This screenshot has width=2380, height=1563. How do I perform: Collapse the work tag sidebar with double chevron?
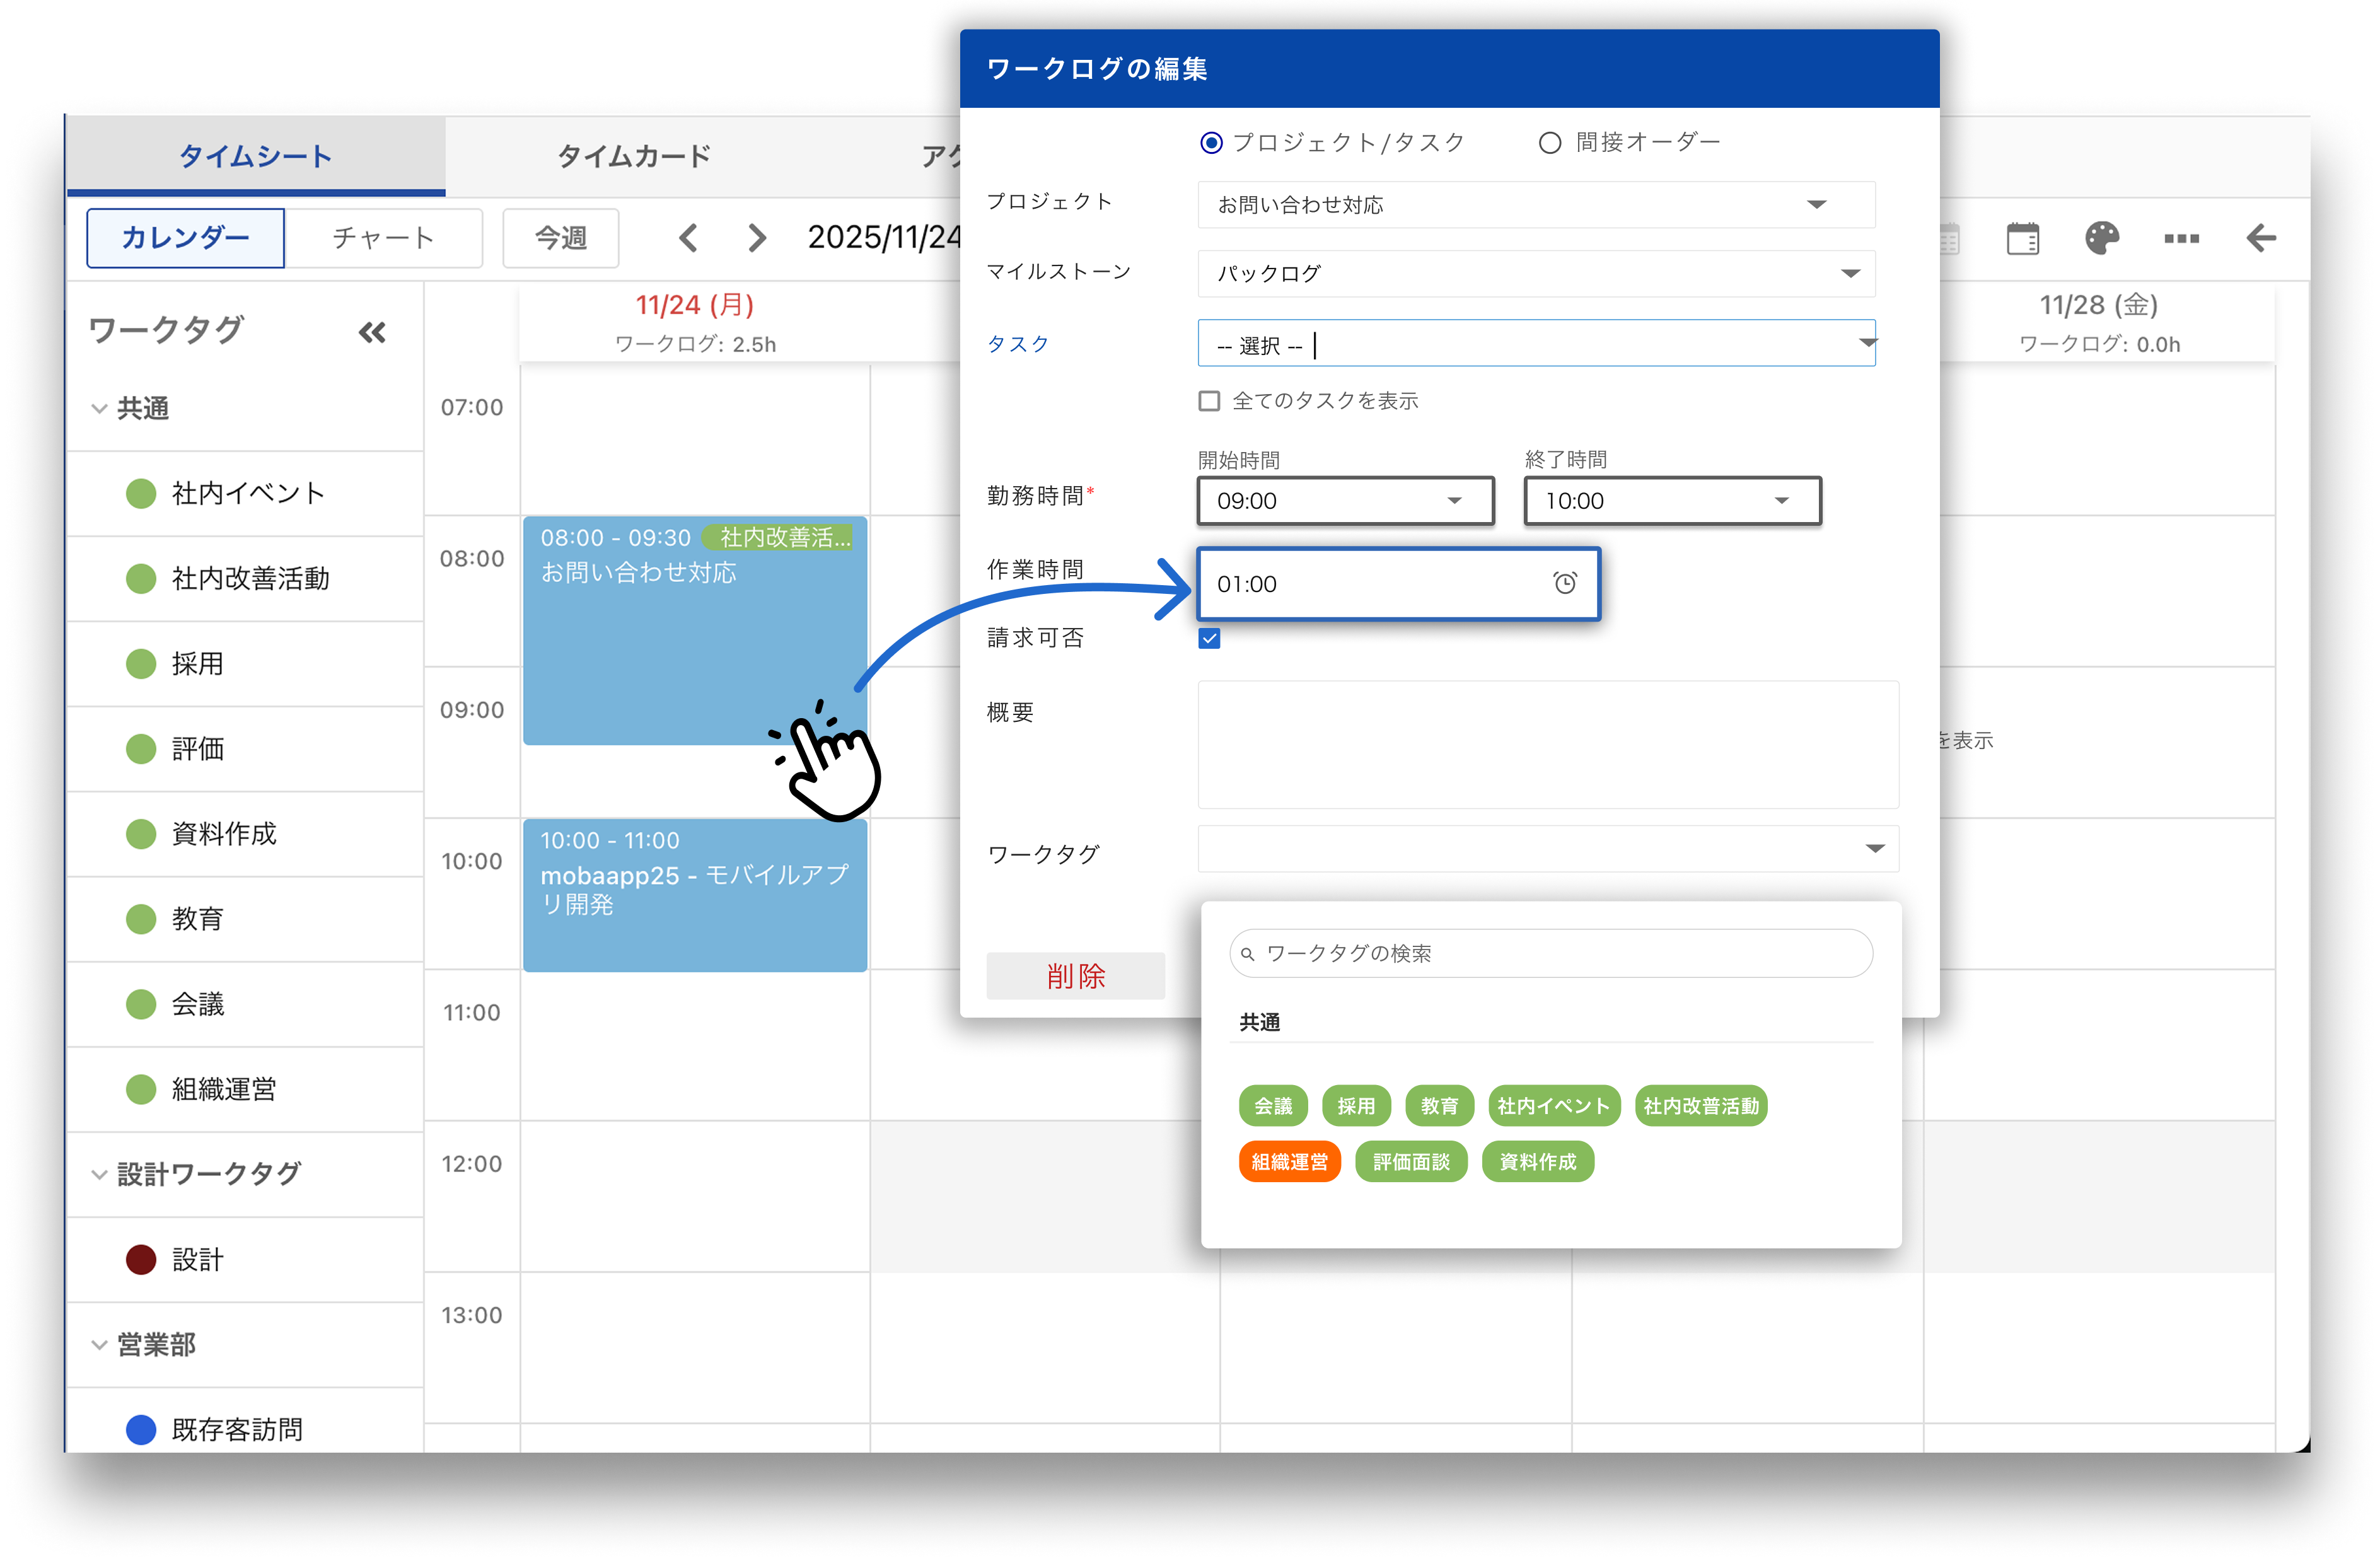click(372, 332)
